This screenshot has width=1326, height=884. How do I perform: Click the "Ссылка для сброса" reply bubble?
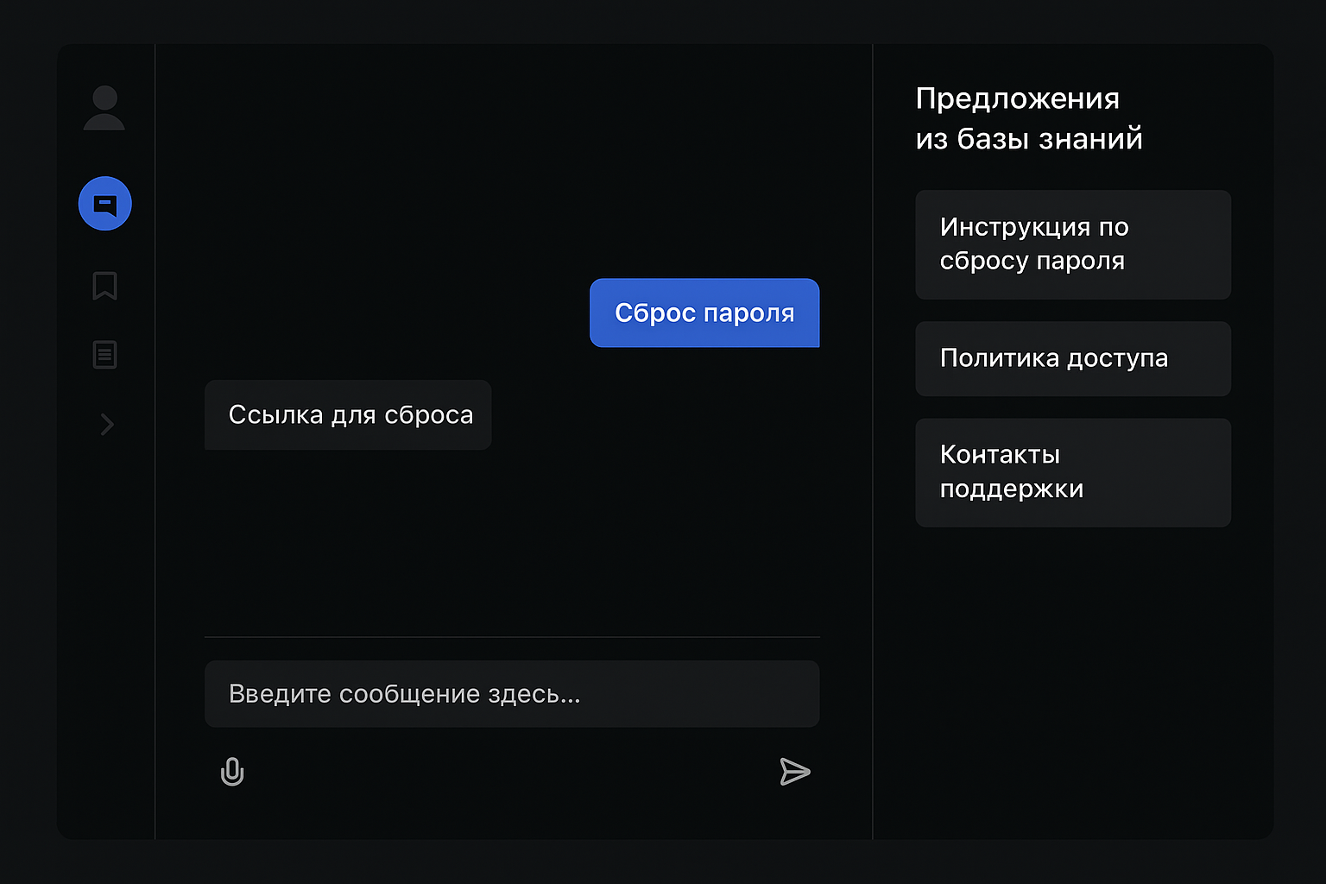(x=349, y=415)
